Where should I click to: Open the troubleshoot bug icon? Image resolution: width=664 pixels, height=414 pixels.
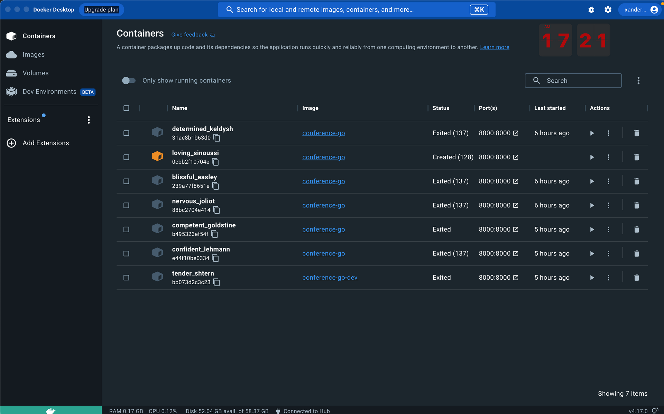(591, 10)
